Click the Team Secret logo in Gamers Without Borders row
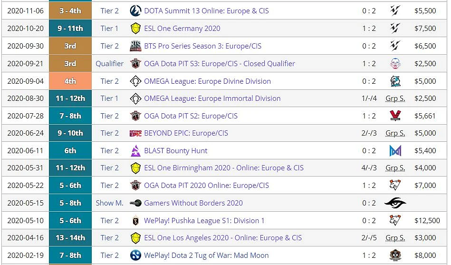Viewport: 451px width, 265px height. pos(395,203)
